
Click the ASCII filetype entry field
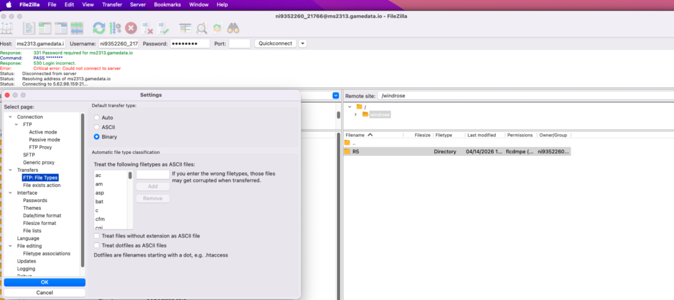(x=152, y=175)
